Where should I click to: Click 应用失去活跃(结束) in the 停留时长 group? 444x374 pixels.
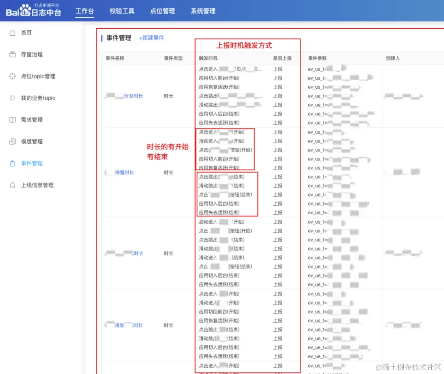[219, 212]
